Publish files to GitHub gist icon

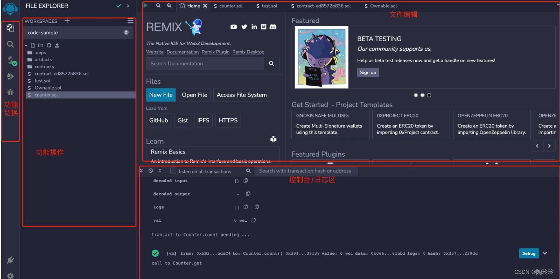[x=49, y=46]
